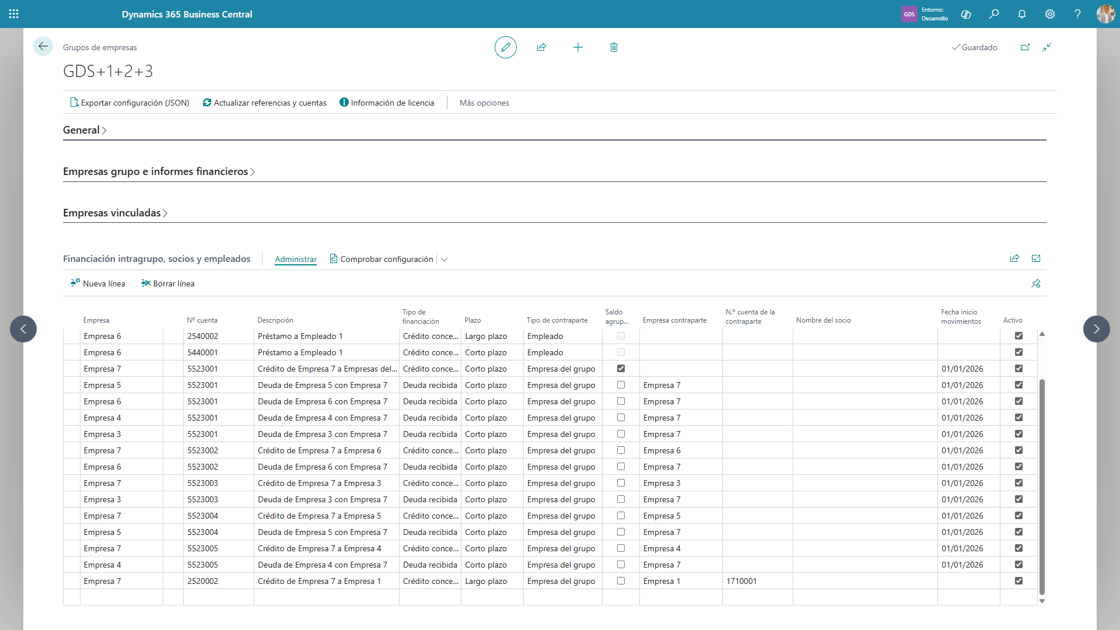The image size is (1120, 630).
Task: Open the app launcher waffle menu
Action: 14,14
